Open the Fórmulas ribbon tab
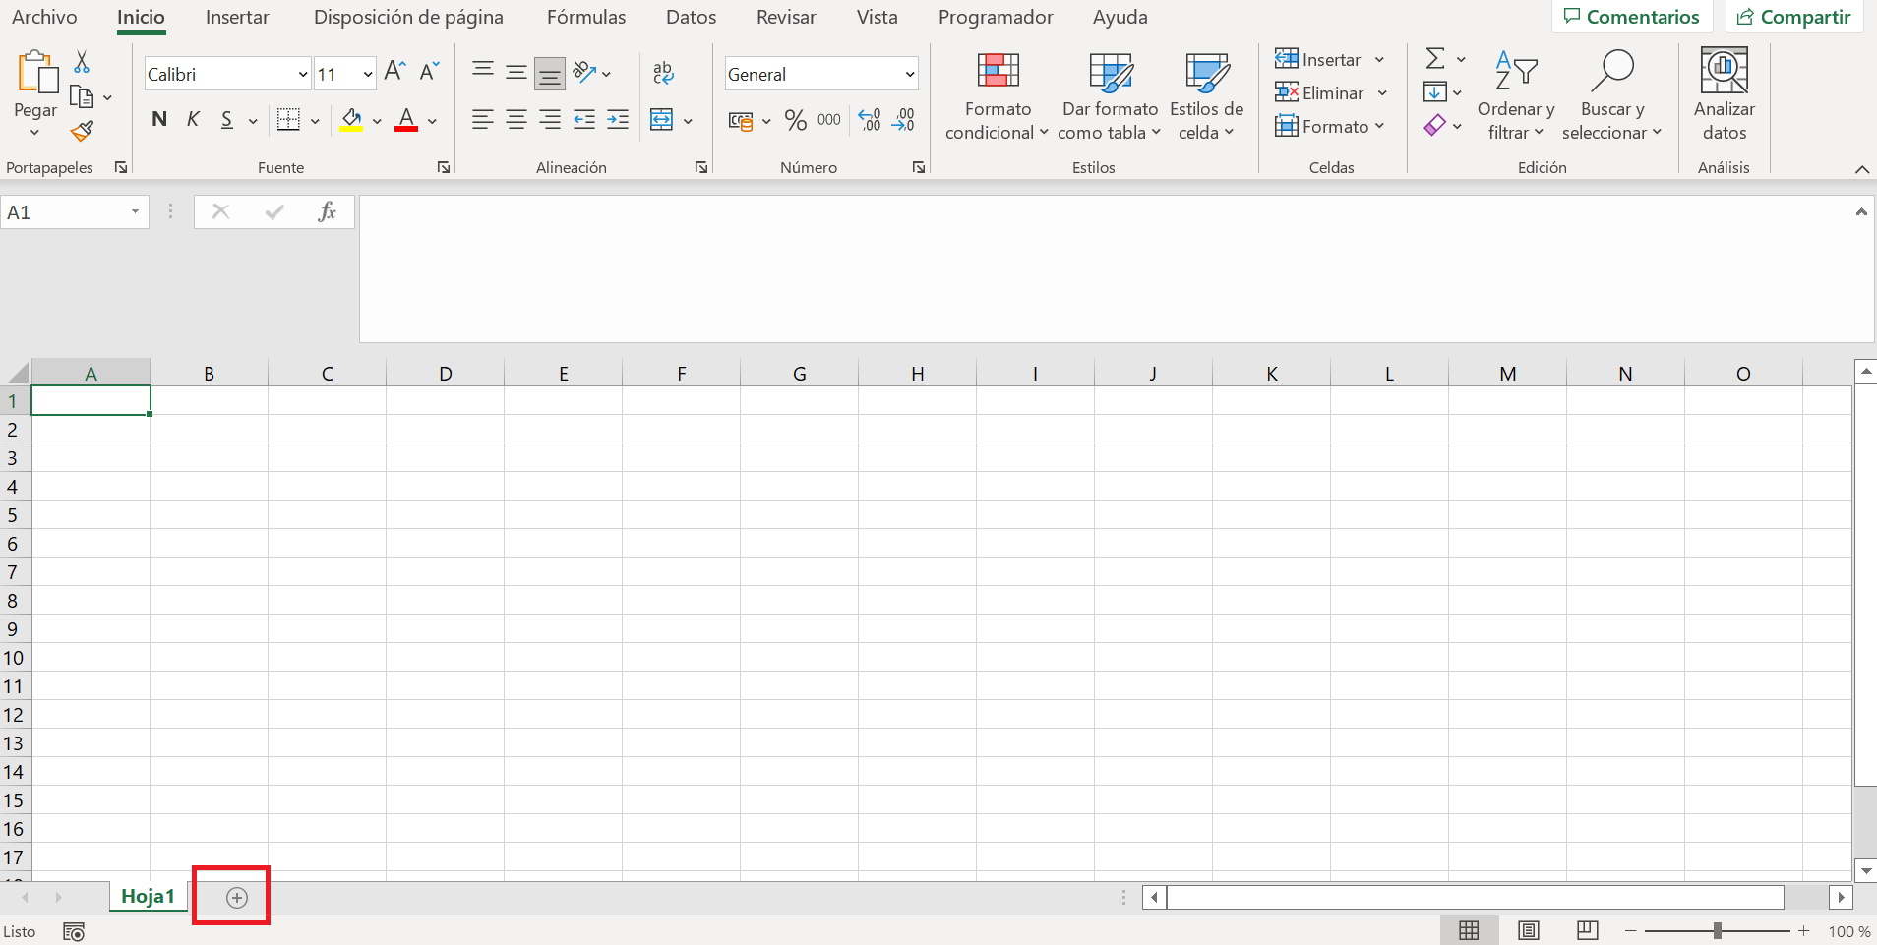The image size is (1877, 945). [585, 18]
